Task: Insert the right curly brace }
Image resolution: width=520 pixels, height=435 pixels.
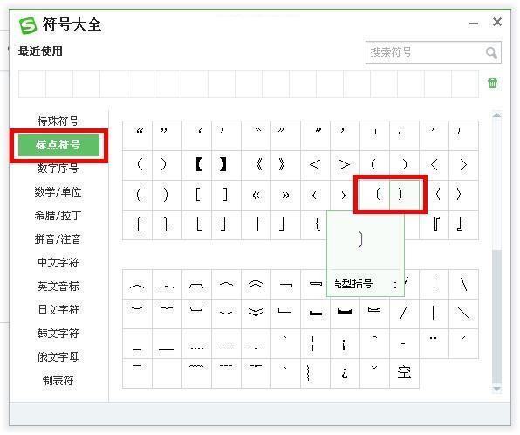Action: [x=167, y=224]
